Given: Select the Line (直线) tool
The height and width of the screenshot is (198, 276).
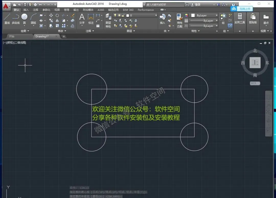Looking at the screenshot, I should [7, 19].
